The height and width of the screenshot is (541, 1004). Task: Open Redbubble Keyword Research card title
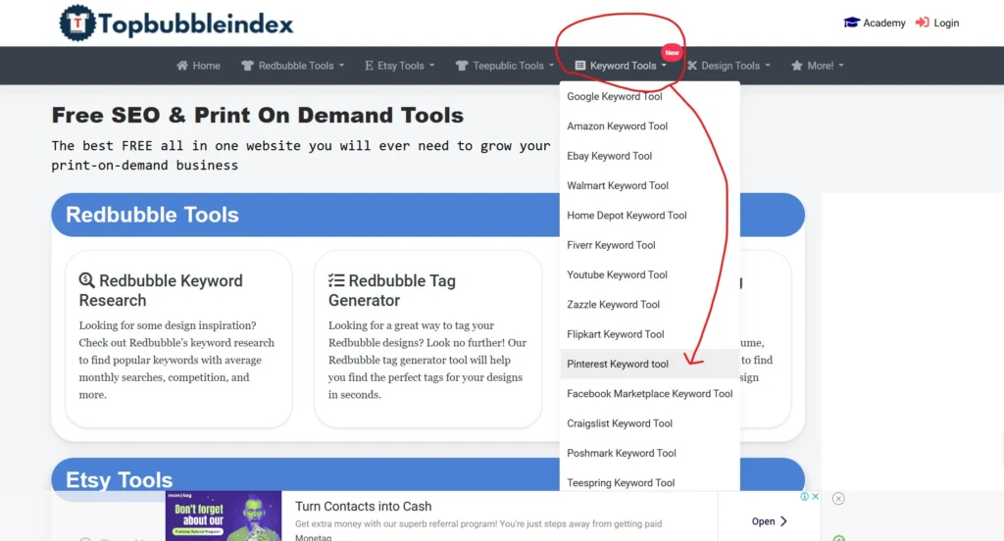(161, 290)
